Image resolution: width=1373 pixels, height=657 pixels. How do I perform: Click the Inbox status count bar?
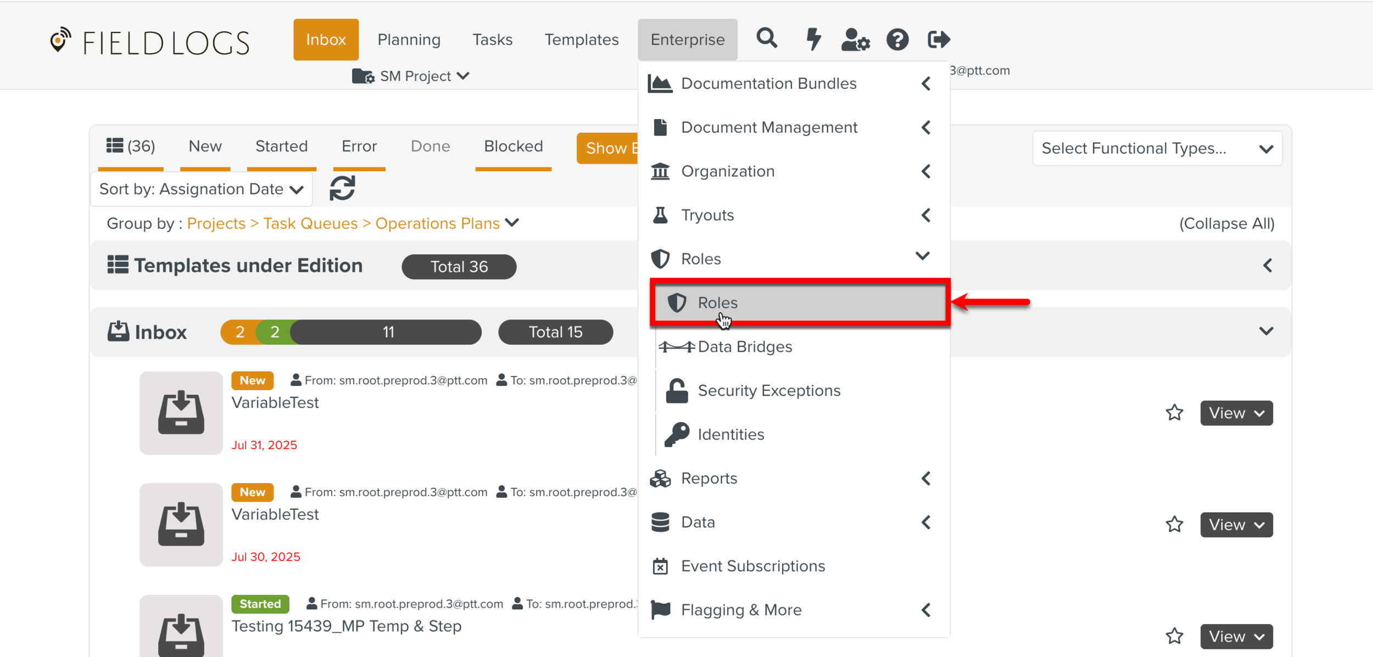[x=350, y=332]
